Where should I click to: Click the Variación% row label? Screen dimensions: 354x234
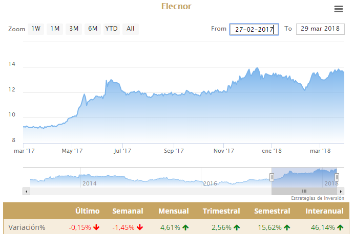pyautogui.click(x=27, y=227)
